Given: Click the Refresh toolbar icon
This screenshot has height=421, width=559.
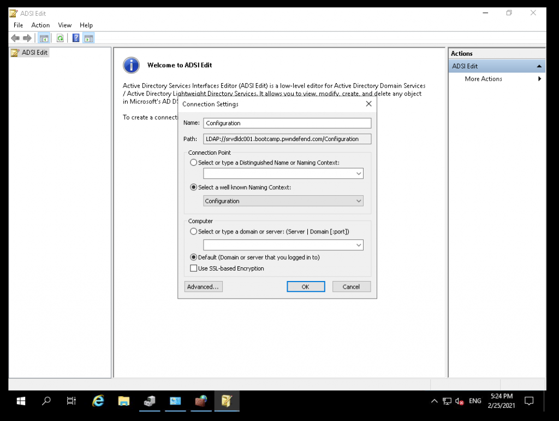Looking at the screenshot, I should click(x=60, y=38).
